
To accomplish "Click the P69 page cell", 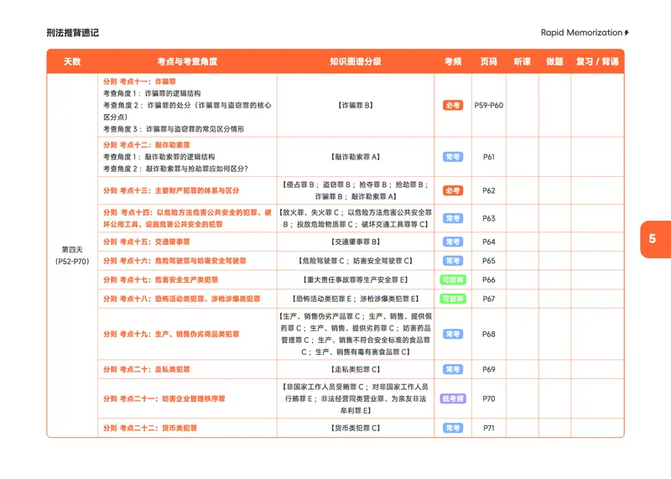I will [489, 369].
